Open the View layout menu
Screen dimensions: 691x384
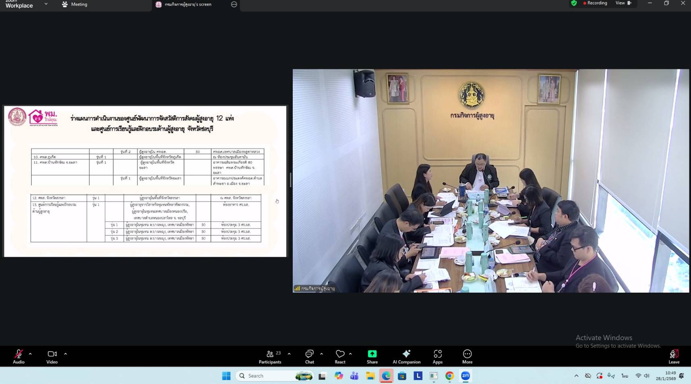(623, 3)
